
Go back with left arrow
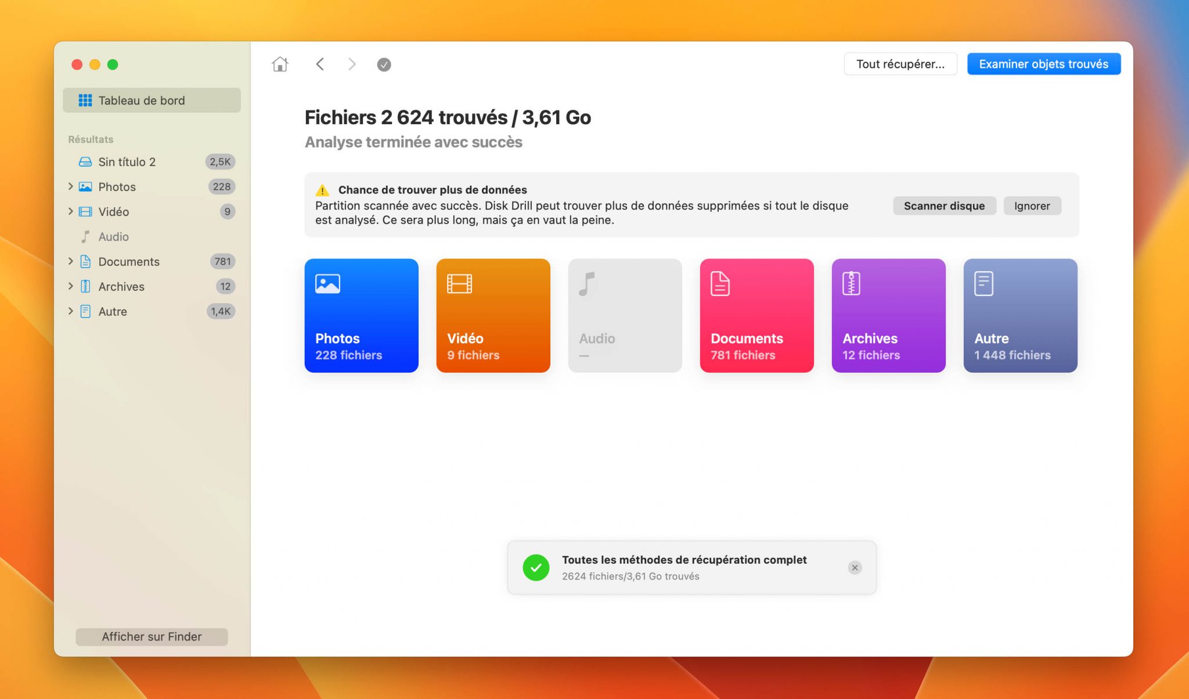[320, 64]
